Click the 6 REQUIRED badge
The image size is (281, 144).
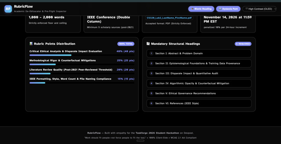click(x=243, y=44)
